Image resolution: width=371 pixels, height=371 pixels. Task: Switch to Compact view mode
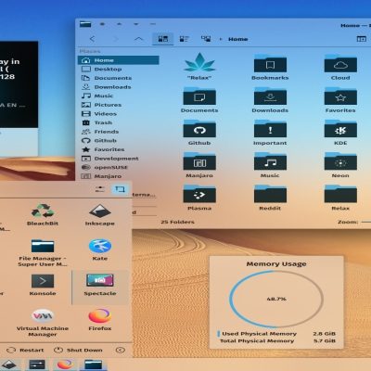click(184, 39)
